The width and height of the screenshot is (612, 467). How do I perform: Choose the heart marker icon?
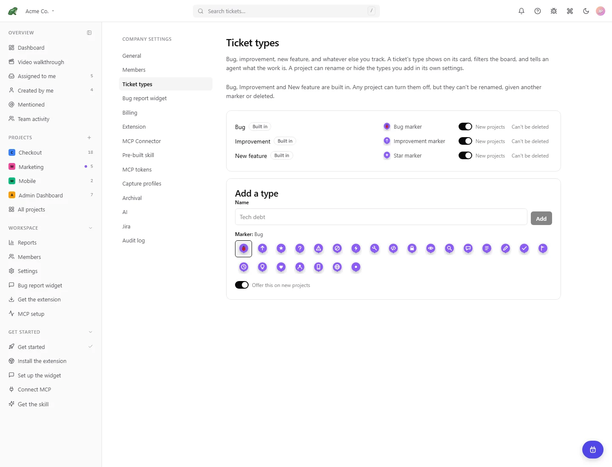(281, 267)
